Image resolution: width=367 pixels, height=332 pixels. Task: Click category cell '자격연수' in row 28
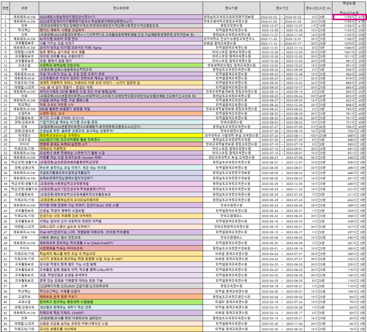[x=24, y=135]
